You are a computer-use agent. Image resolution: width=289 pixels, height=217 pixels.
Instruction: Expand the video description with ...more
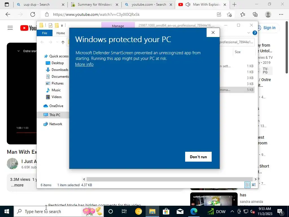tap(17, 185)
